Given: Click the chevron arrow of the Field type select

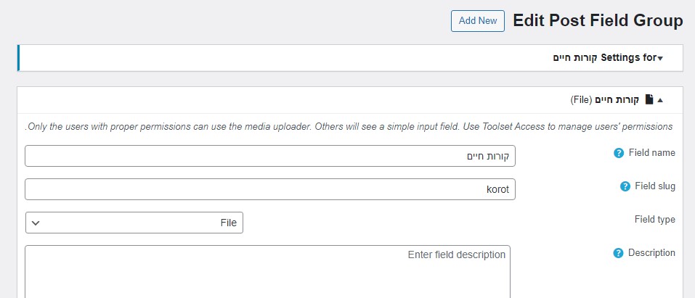Looking at the screenshot, I should click(x=36, y=223).
